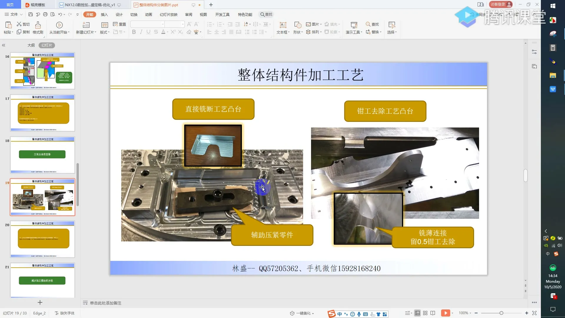565x318 pixels.
Task: Open Find (查找) in the ribbon
Action: point(372,24)
